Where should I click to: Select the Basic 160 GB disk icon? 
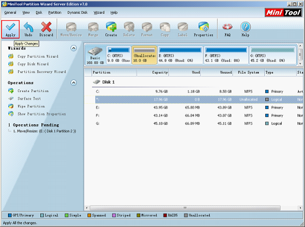tap(95, 55)
